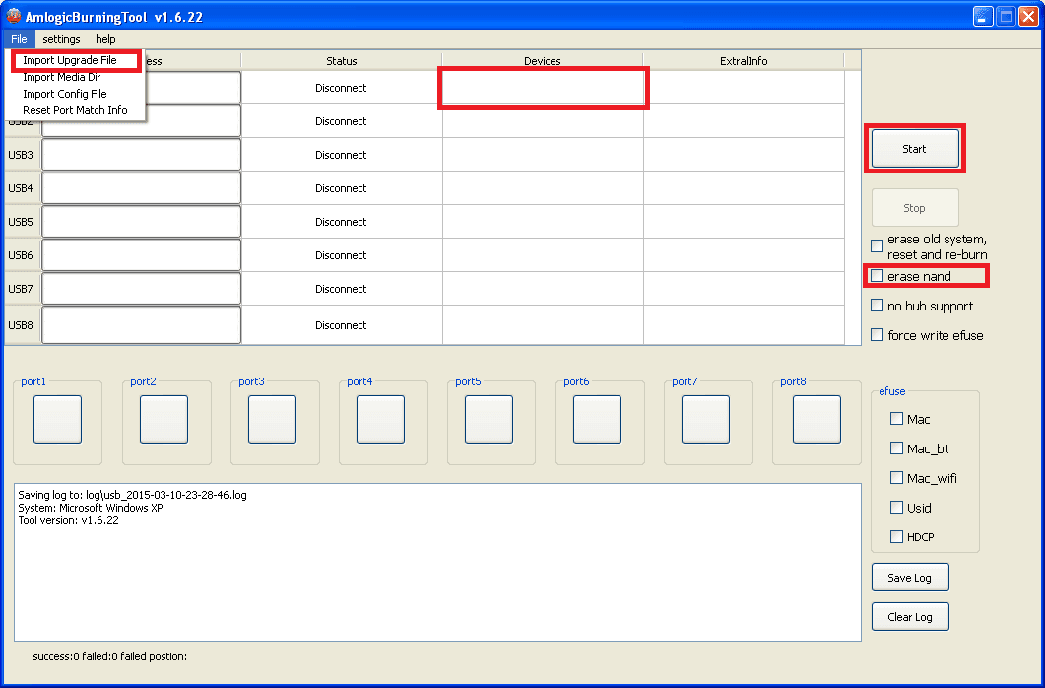Click the AmlogicBurningTool title bar app icon
The height and width of the screenshot is (688, 1045).
pos(13,16)
